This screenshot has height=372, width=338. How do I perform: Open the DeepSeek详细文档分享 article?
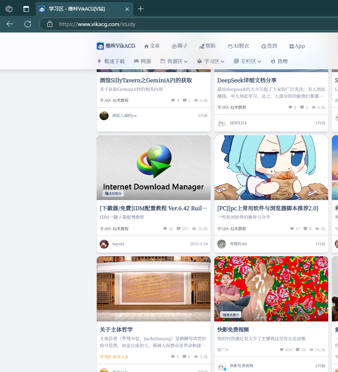247,80
